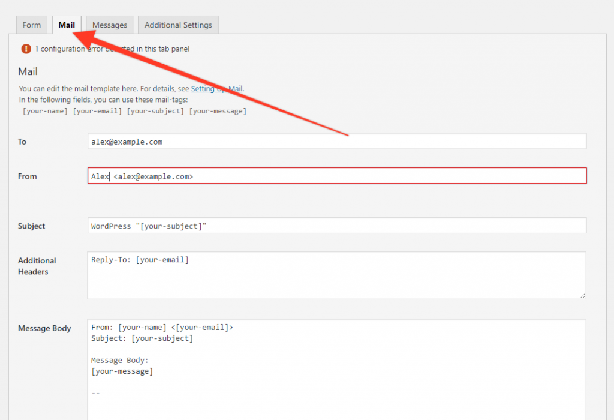The height and width of the screenshot is (420, 614).
Task: Click the Message Body text area
Action: pyautogui.click(x=337, y=370)
